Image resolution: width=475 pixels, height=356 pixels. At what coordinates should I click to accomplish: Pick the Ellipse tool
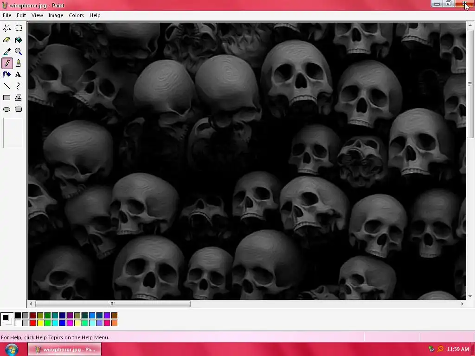[6, 109]
